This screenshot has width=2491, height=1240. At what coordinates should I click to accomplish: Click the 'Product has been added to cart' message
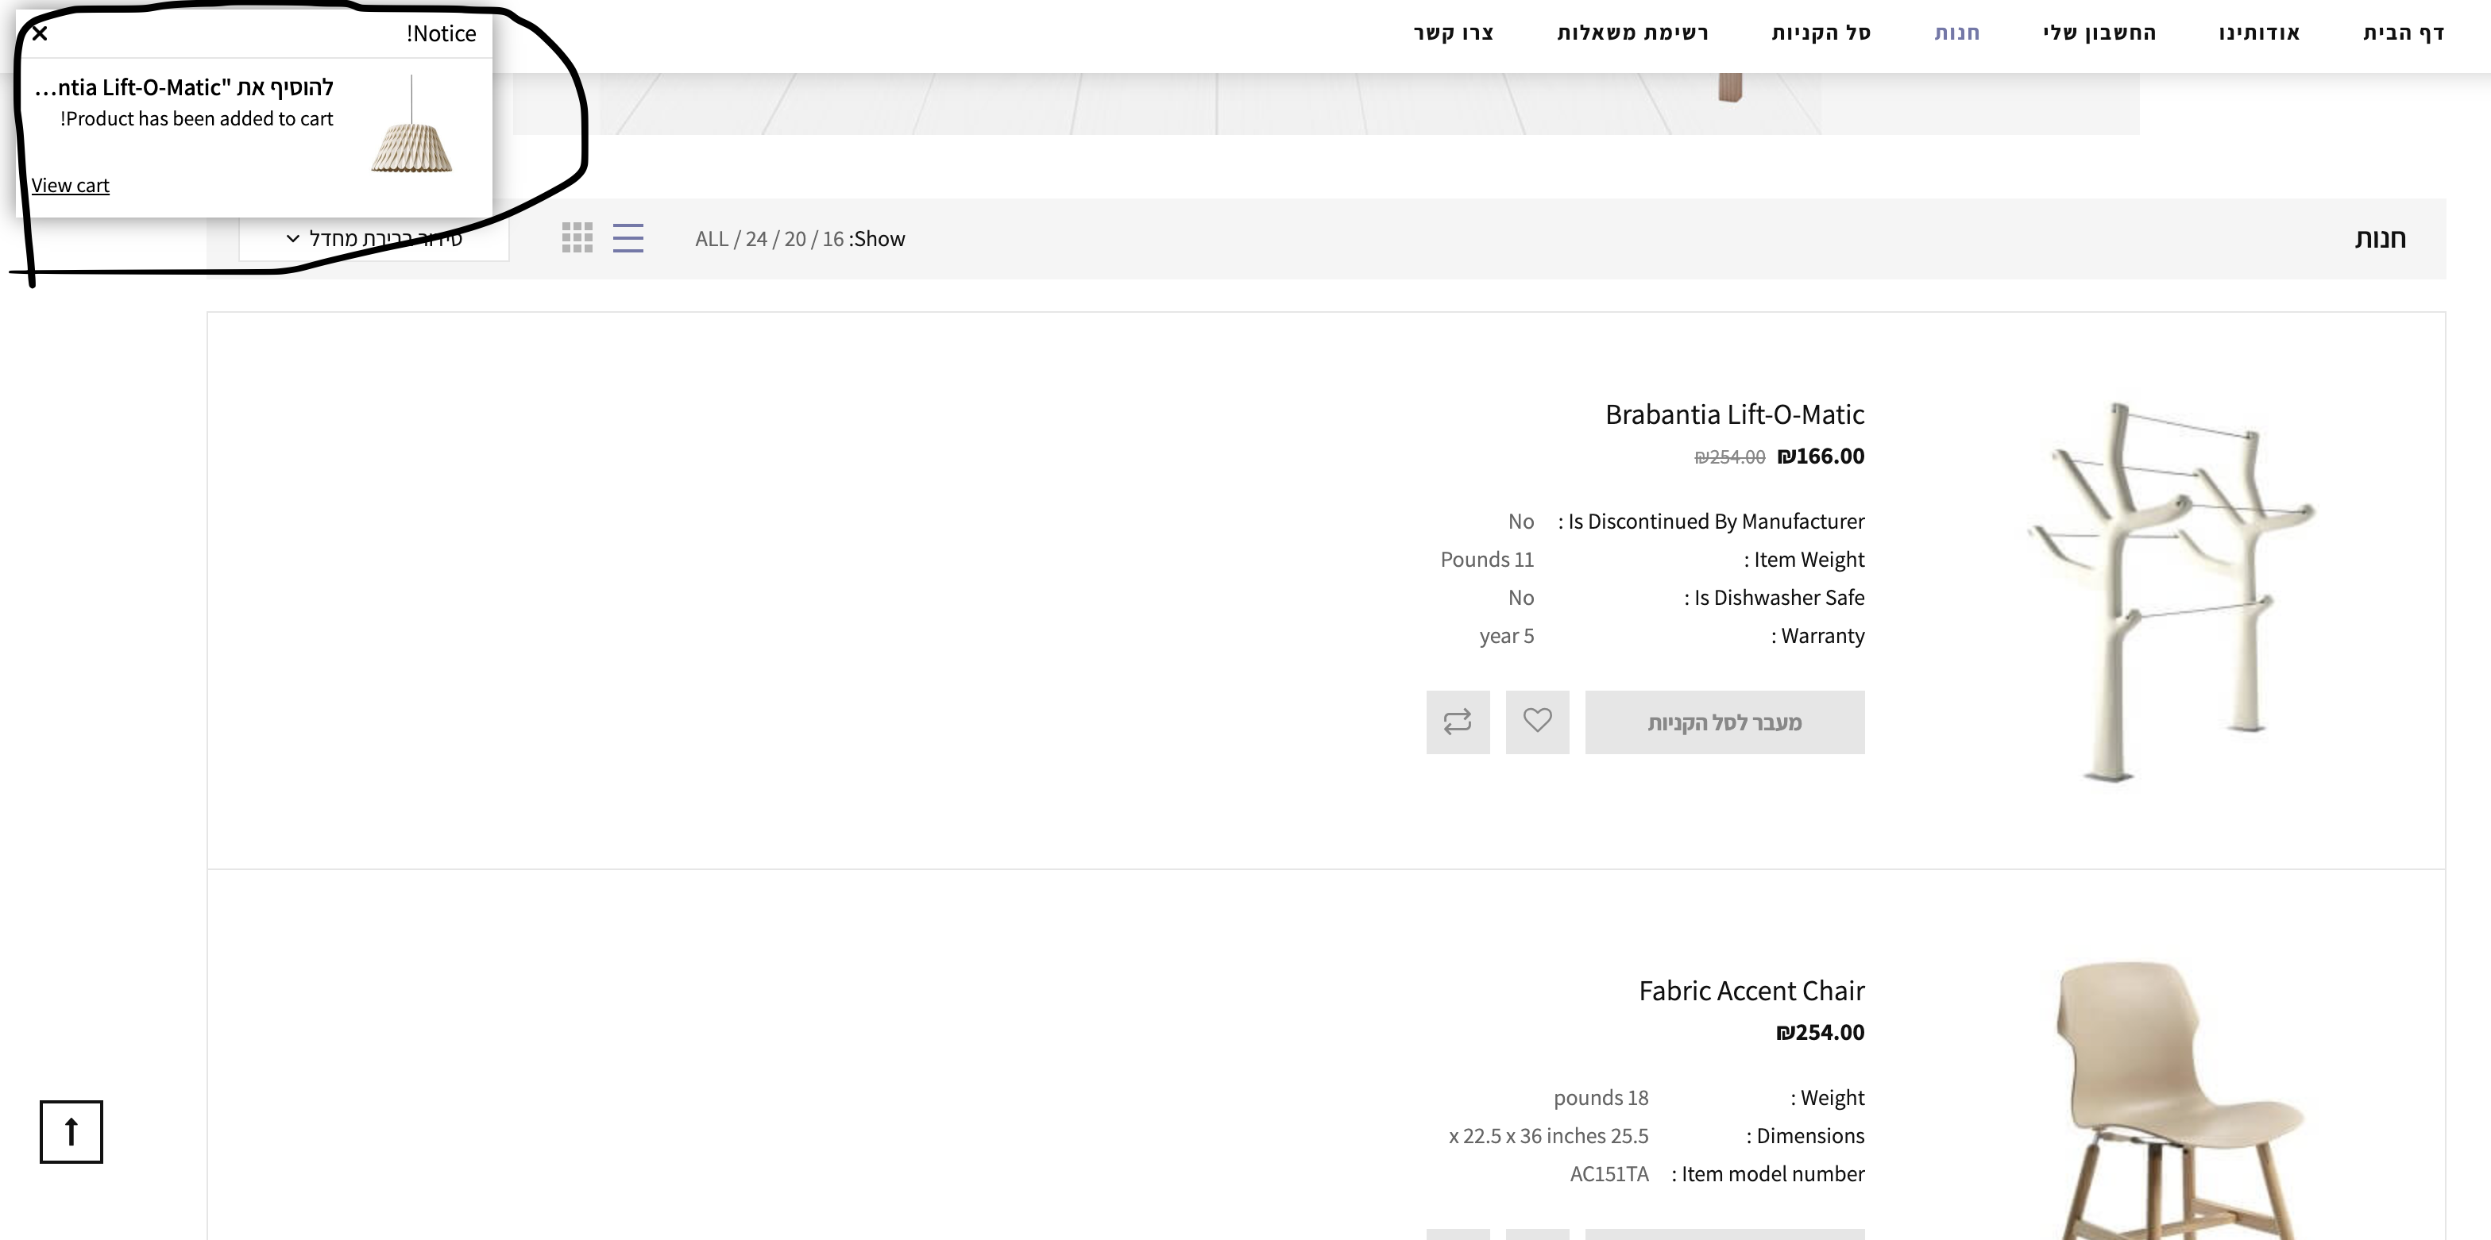[196, 119]
